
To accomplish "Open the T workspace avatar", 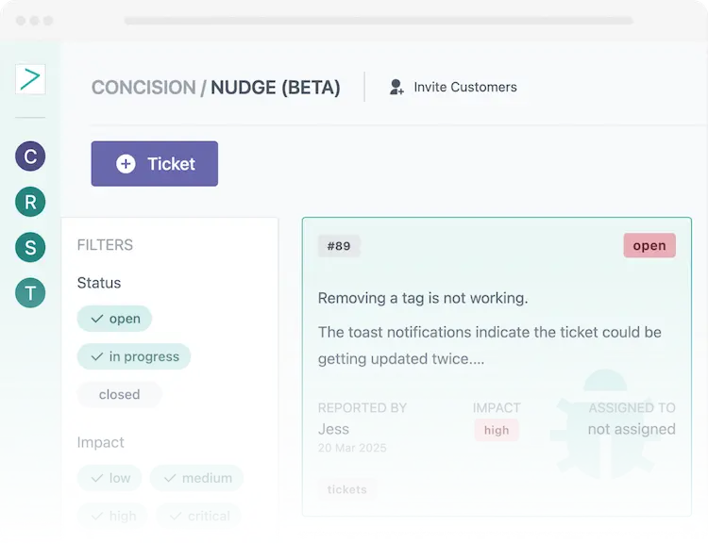I will [x=30, y=293].
